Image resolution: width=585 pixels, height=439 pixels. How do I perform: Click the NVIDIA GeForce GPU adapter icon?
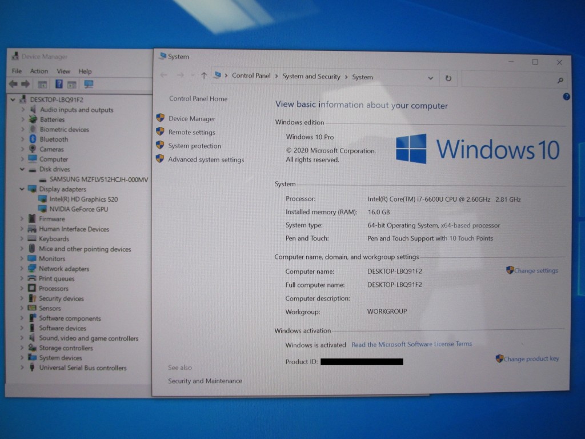43,209
